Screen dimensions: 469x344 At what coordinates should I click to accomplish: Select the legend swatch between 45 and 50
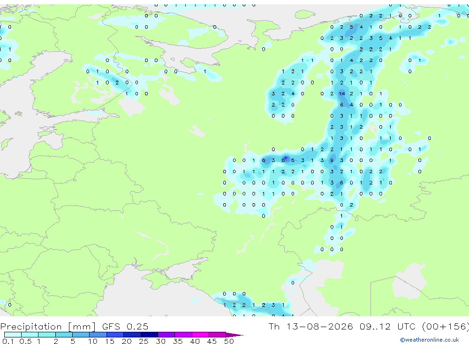point(218,335)
